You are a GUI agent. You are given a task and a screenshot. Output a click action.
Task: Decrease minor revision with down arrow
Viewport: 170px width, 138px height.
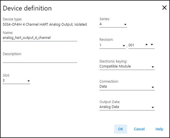152,45
